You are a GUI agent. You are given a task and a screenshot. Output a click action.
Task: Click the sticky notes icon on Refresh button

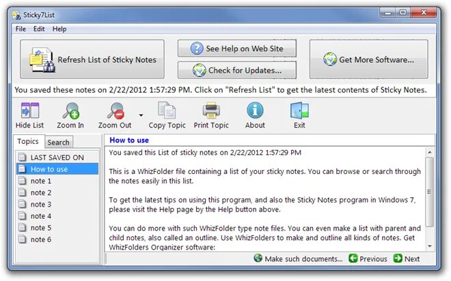point(42,60)
